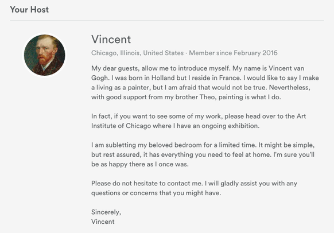The height and width of the screenshot is (233, 334).
Task: Select the Chicago, Illinois, United States location text
Action: point(137,53)
